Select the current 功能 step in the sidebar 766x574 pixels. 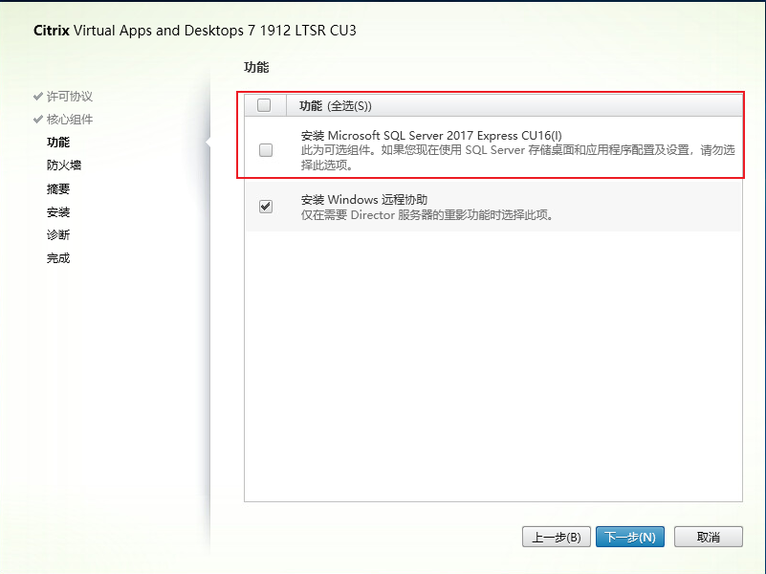(58, 143)
